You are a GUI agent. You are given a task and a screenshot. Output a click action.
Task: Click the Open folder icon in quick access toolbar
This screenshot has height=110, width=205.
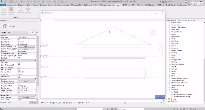[x=8, y=2]
